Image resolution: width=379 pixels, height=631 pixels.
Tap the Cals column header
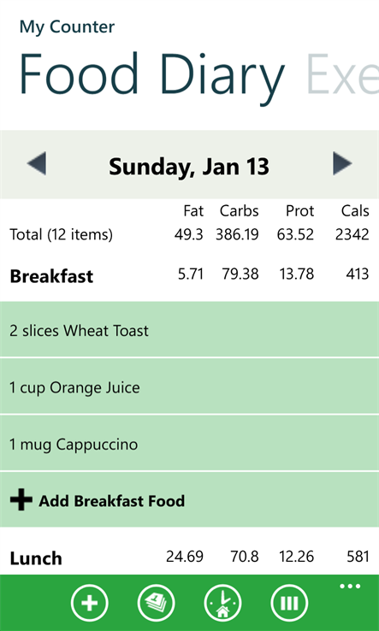coord(355,210)
